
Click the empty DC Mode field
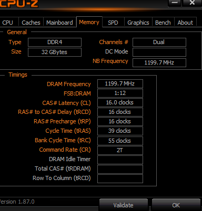(159, 52)
